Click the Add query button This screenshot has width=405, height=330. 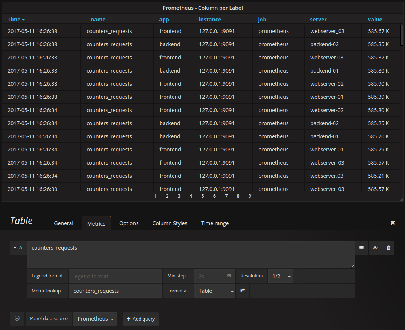coord(141,319)
